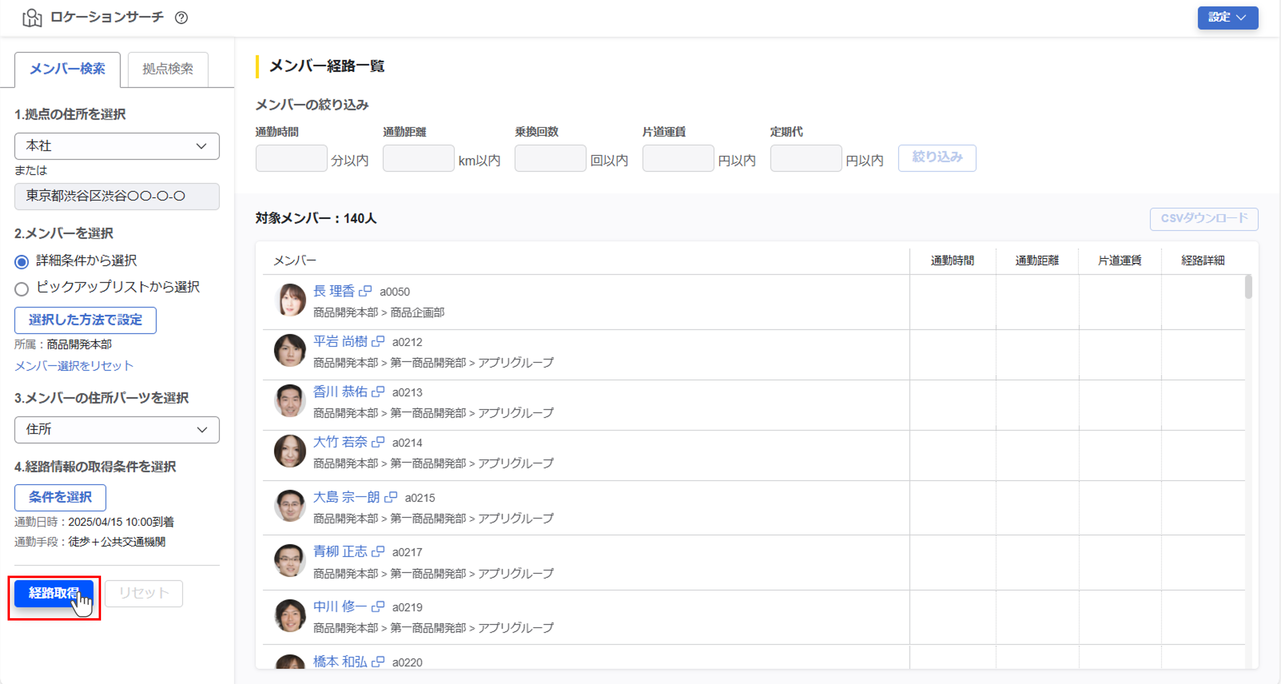
Task: Open 大島 宗一朗's profile via external link icon
Action: pyautogui.click(x=391, y=497)
